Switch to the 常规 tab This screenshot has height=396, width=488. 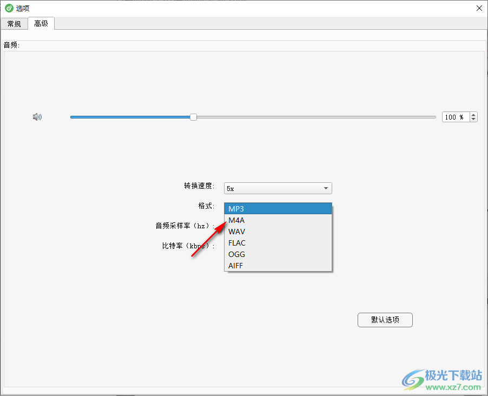tap(14, 24)
